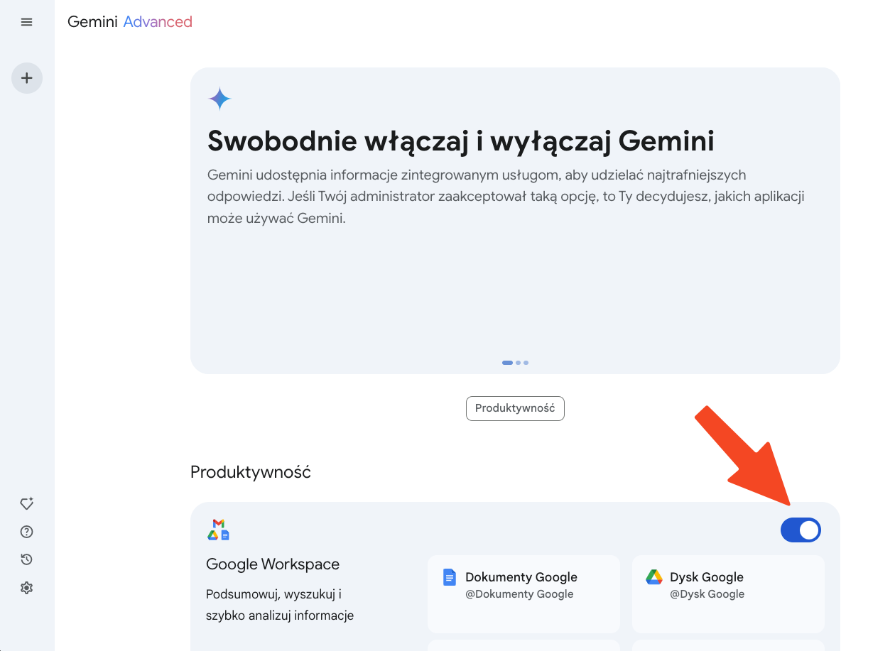The width and height of the screenshot is (895, 651).
Task: Open the hamburger main menu
Action: pyautogui.click(x=27, y=22)
